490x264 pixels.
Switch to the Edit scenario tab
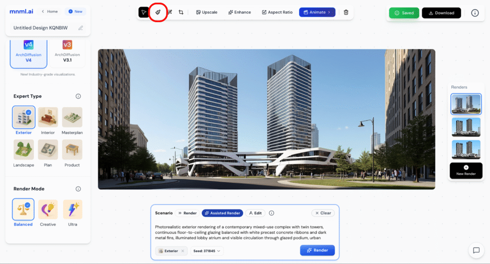click(x=256, y=213)
